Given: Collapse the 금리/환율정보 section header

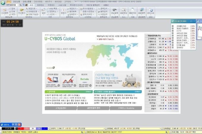Looking at the screenshot, I should (x=153, y=94).
